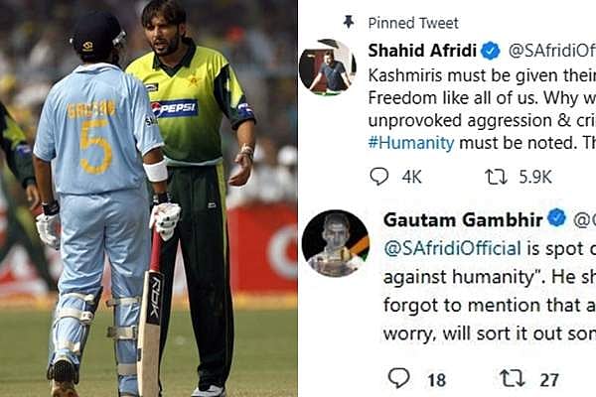Screen dimensions: 596x397
Task: Open the pinned tweet's profile avatar
Action: (x=327, y=66)
